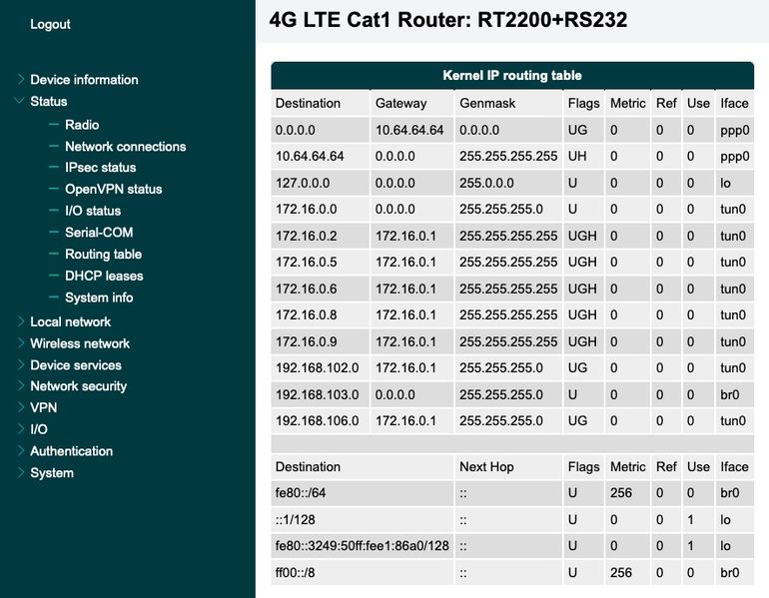Collapse the Status section chevron
The image size is (769, 598).
coord(20,101)
